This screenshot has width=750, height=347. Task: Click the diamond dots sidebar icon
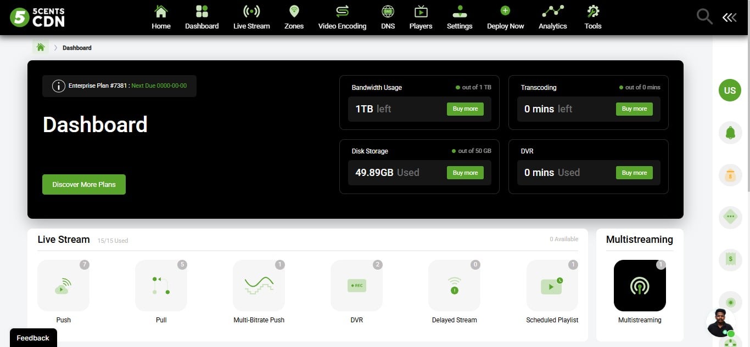point(730,217)
